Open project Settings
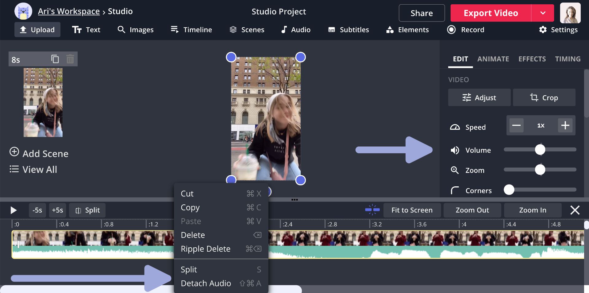 (558, 30)
